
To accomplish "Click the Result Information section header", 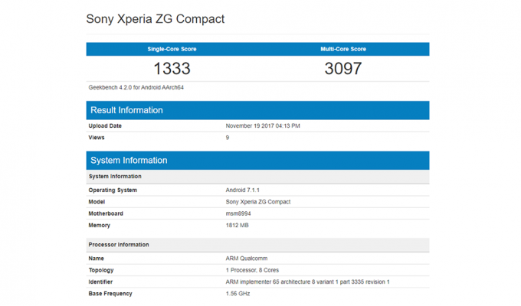I will pos(258,110).
